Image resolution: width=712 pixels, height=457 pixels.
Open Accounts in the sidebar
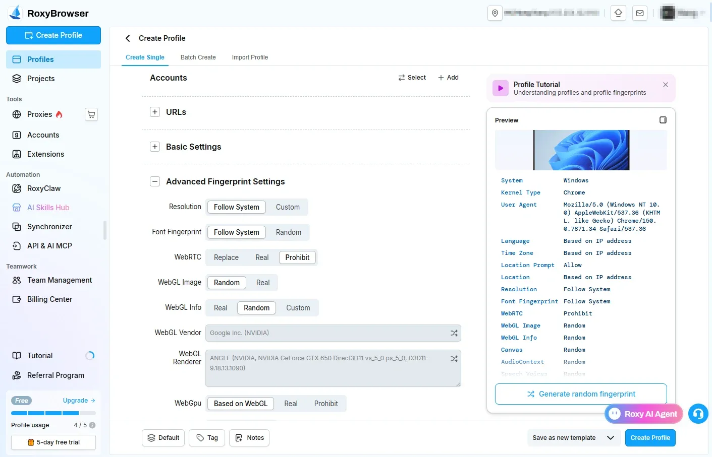(x=53, y=135)
